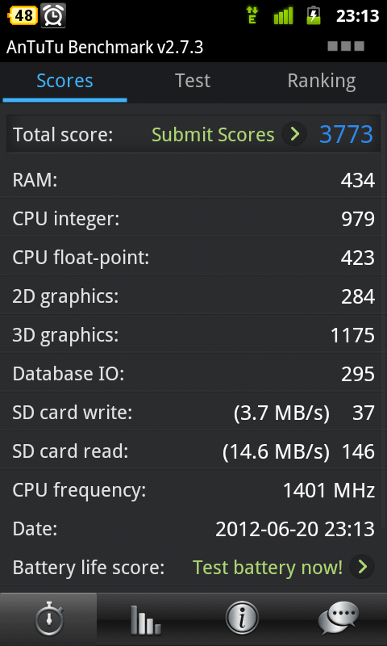The height and width of the screenshot is (646, 387).
Task: Expand the chevron beside Test battery now
Action: [362, 568]
